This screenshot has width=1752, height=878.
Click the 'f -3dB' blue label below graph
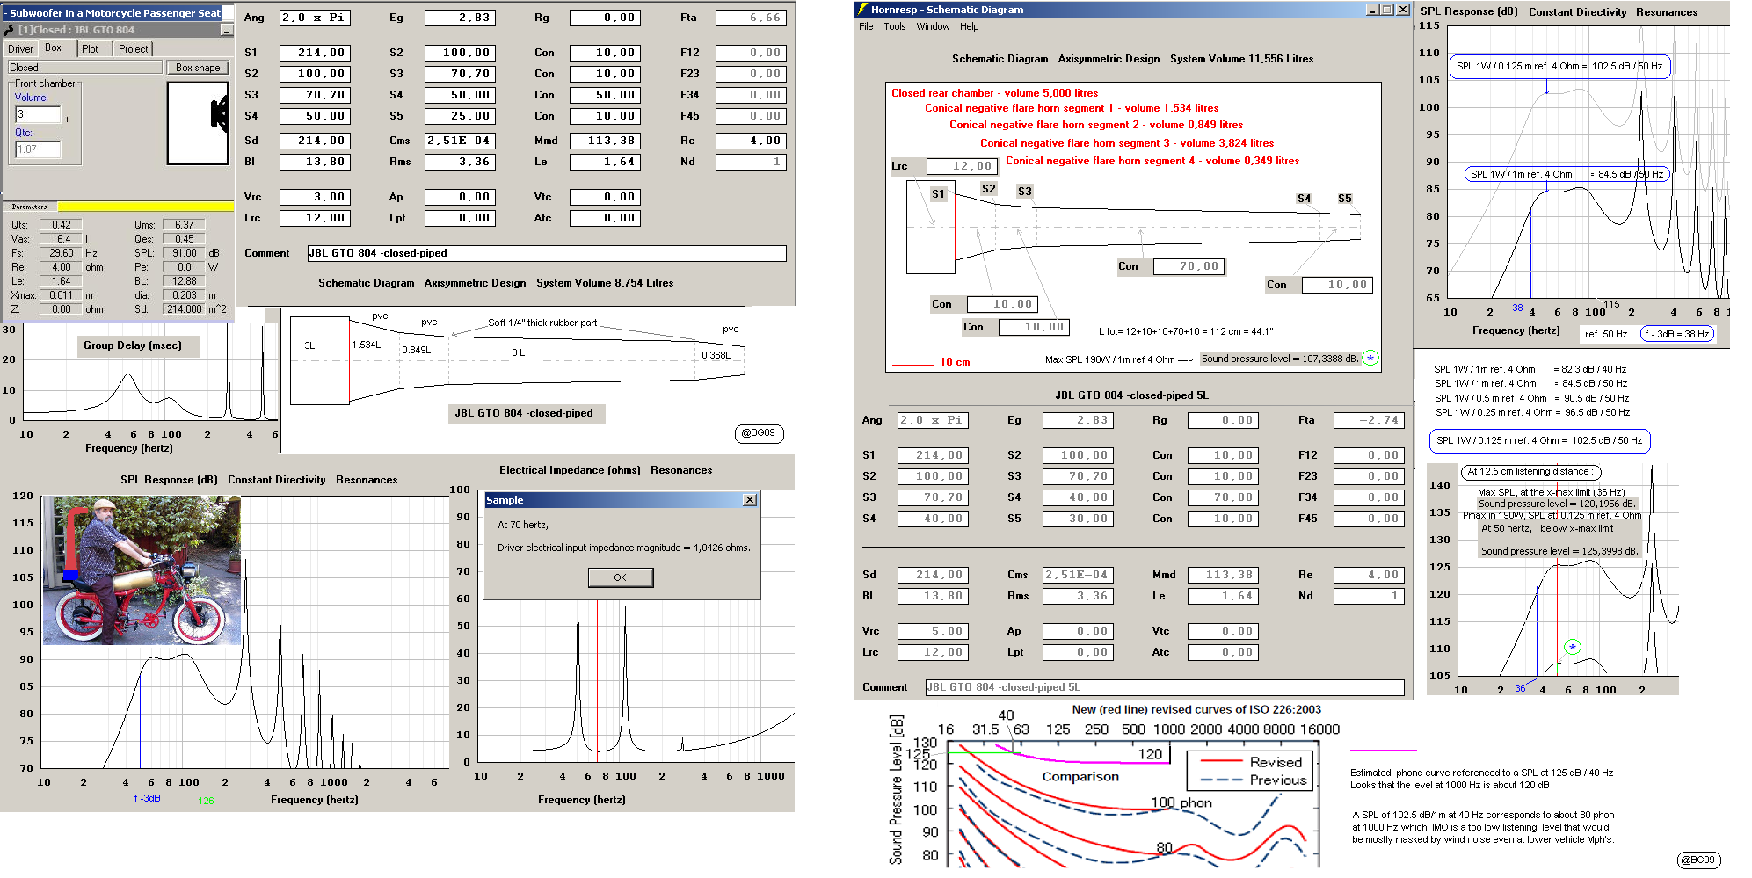click(147, 798)
